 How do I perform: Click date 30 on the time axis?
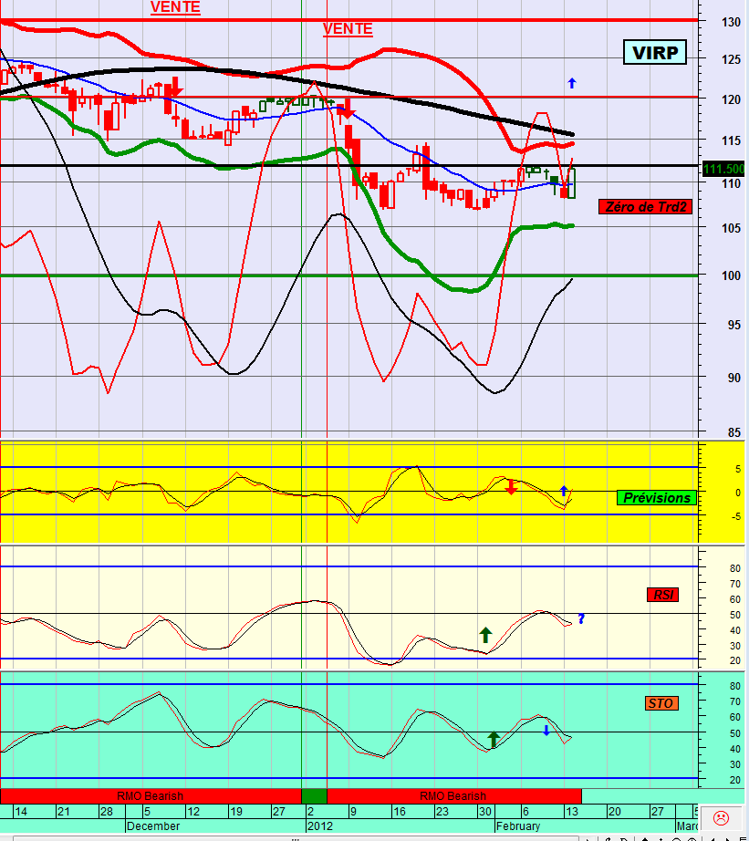pos(485,812)
